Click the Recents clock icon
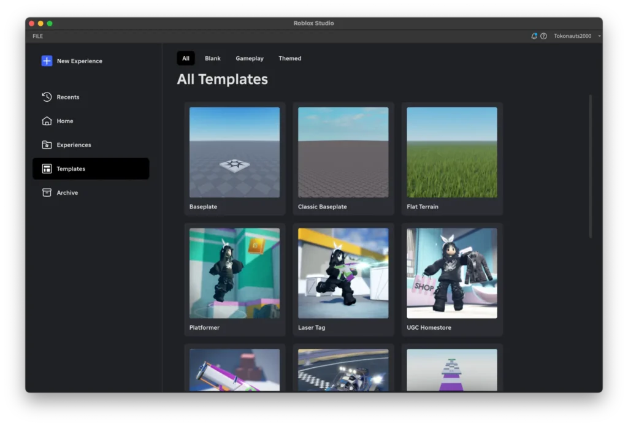628x426 pixels. (x=47, y=97)
